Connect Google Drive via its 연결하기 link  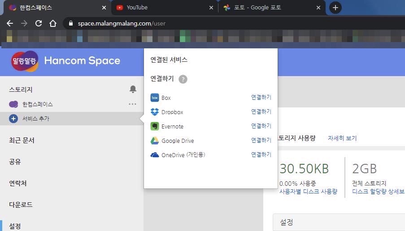point(261,140)
